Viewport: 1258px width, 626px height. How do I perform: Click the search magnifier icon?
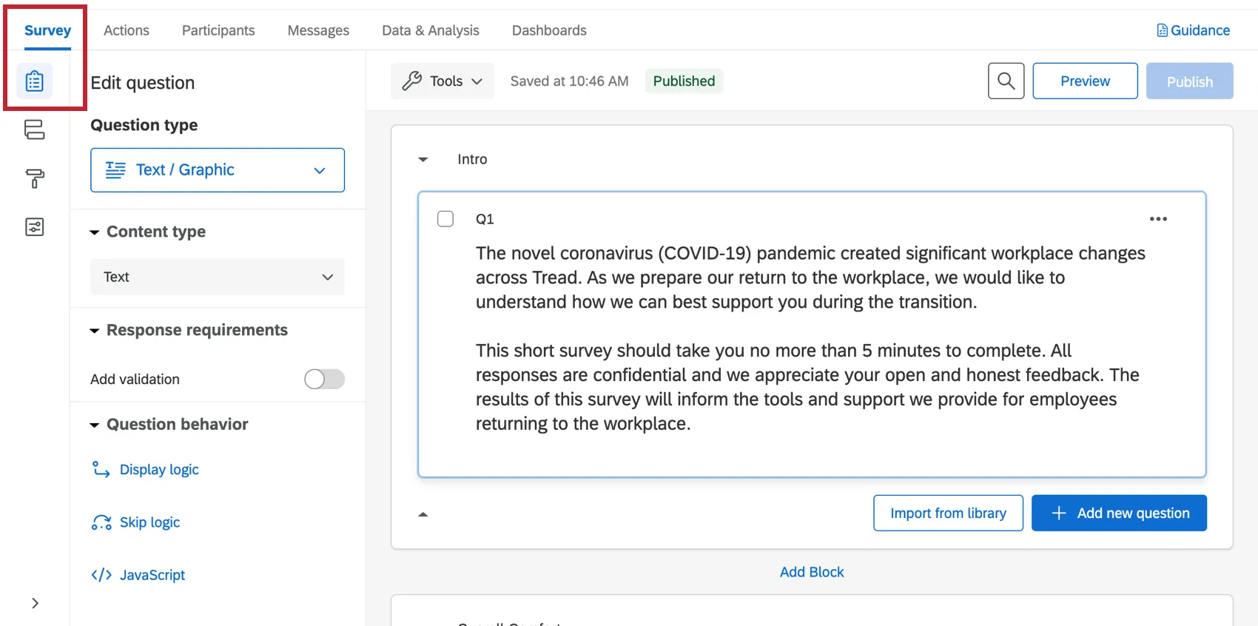coord(1006,81)
